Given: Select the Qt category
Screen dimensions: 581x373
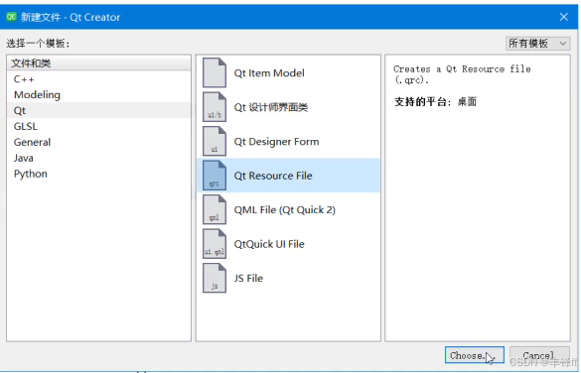Looking at the screenshot, I should pyautogui.click(x=98, y=111).
